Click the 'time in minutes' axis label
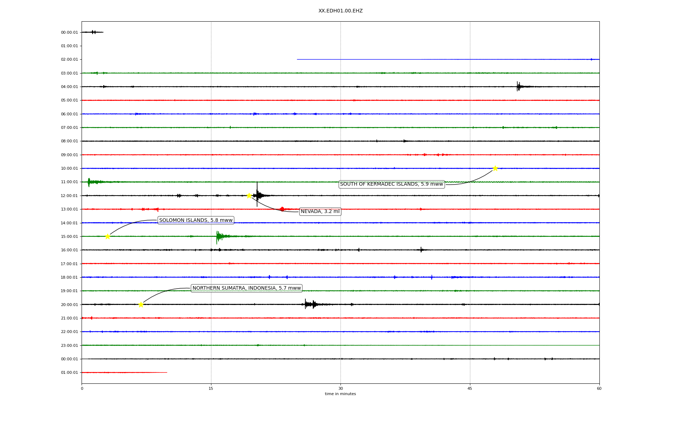The height and width of the screenshot is (426, 681). pos(340,394)
